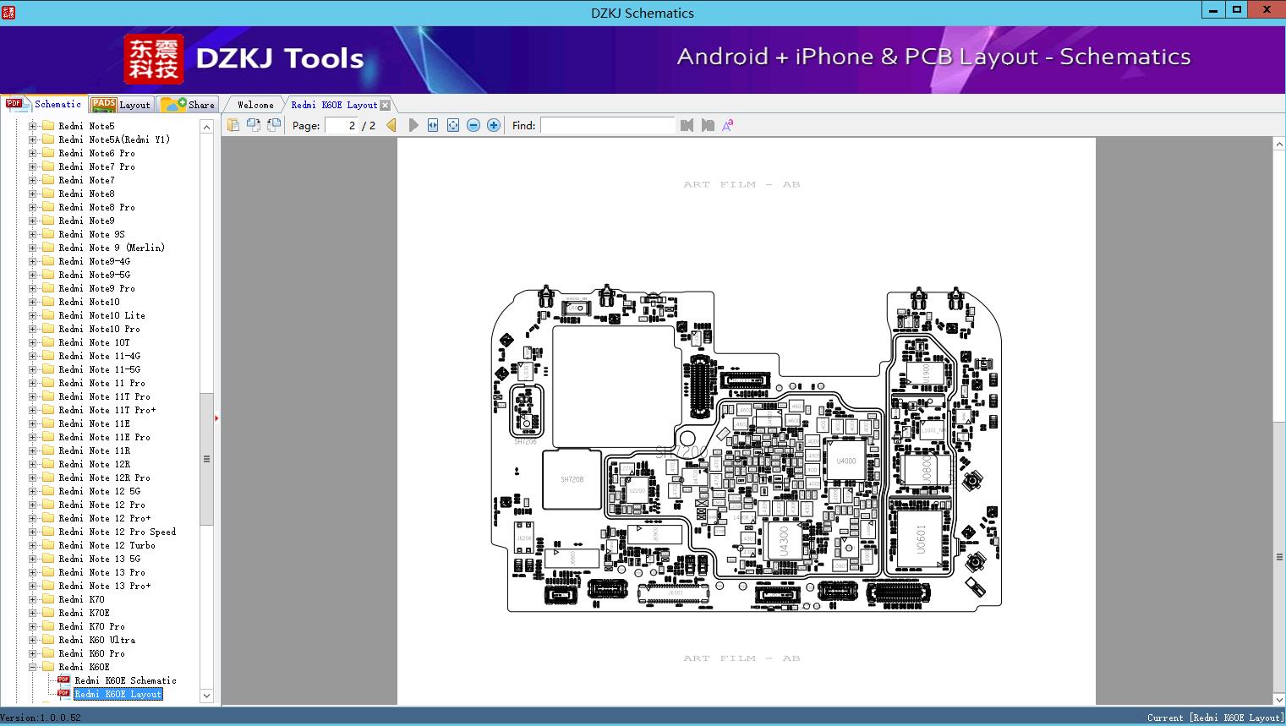Click in the Find search field
The image size is (1286, 726).
click(607, 125)
